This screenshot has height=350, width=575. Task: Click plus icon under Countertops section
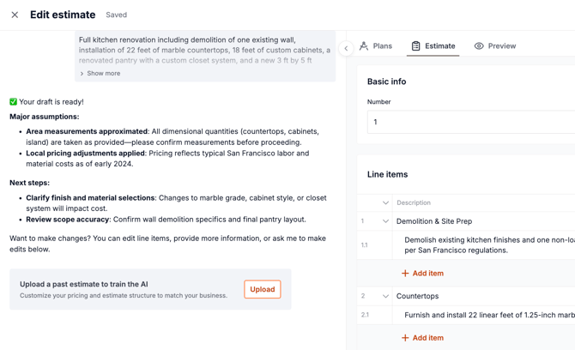tap(405, 338)
